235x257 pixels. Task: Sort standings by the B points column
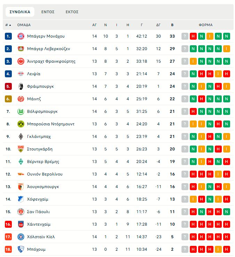pyautogui.click(x=172, y=25)
